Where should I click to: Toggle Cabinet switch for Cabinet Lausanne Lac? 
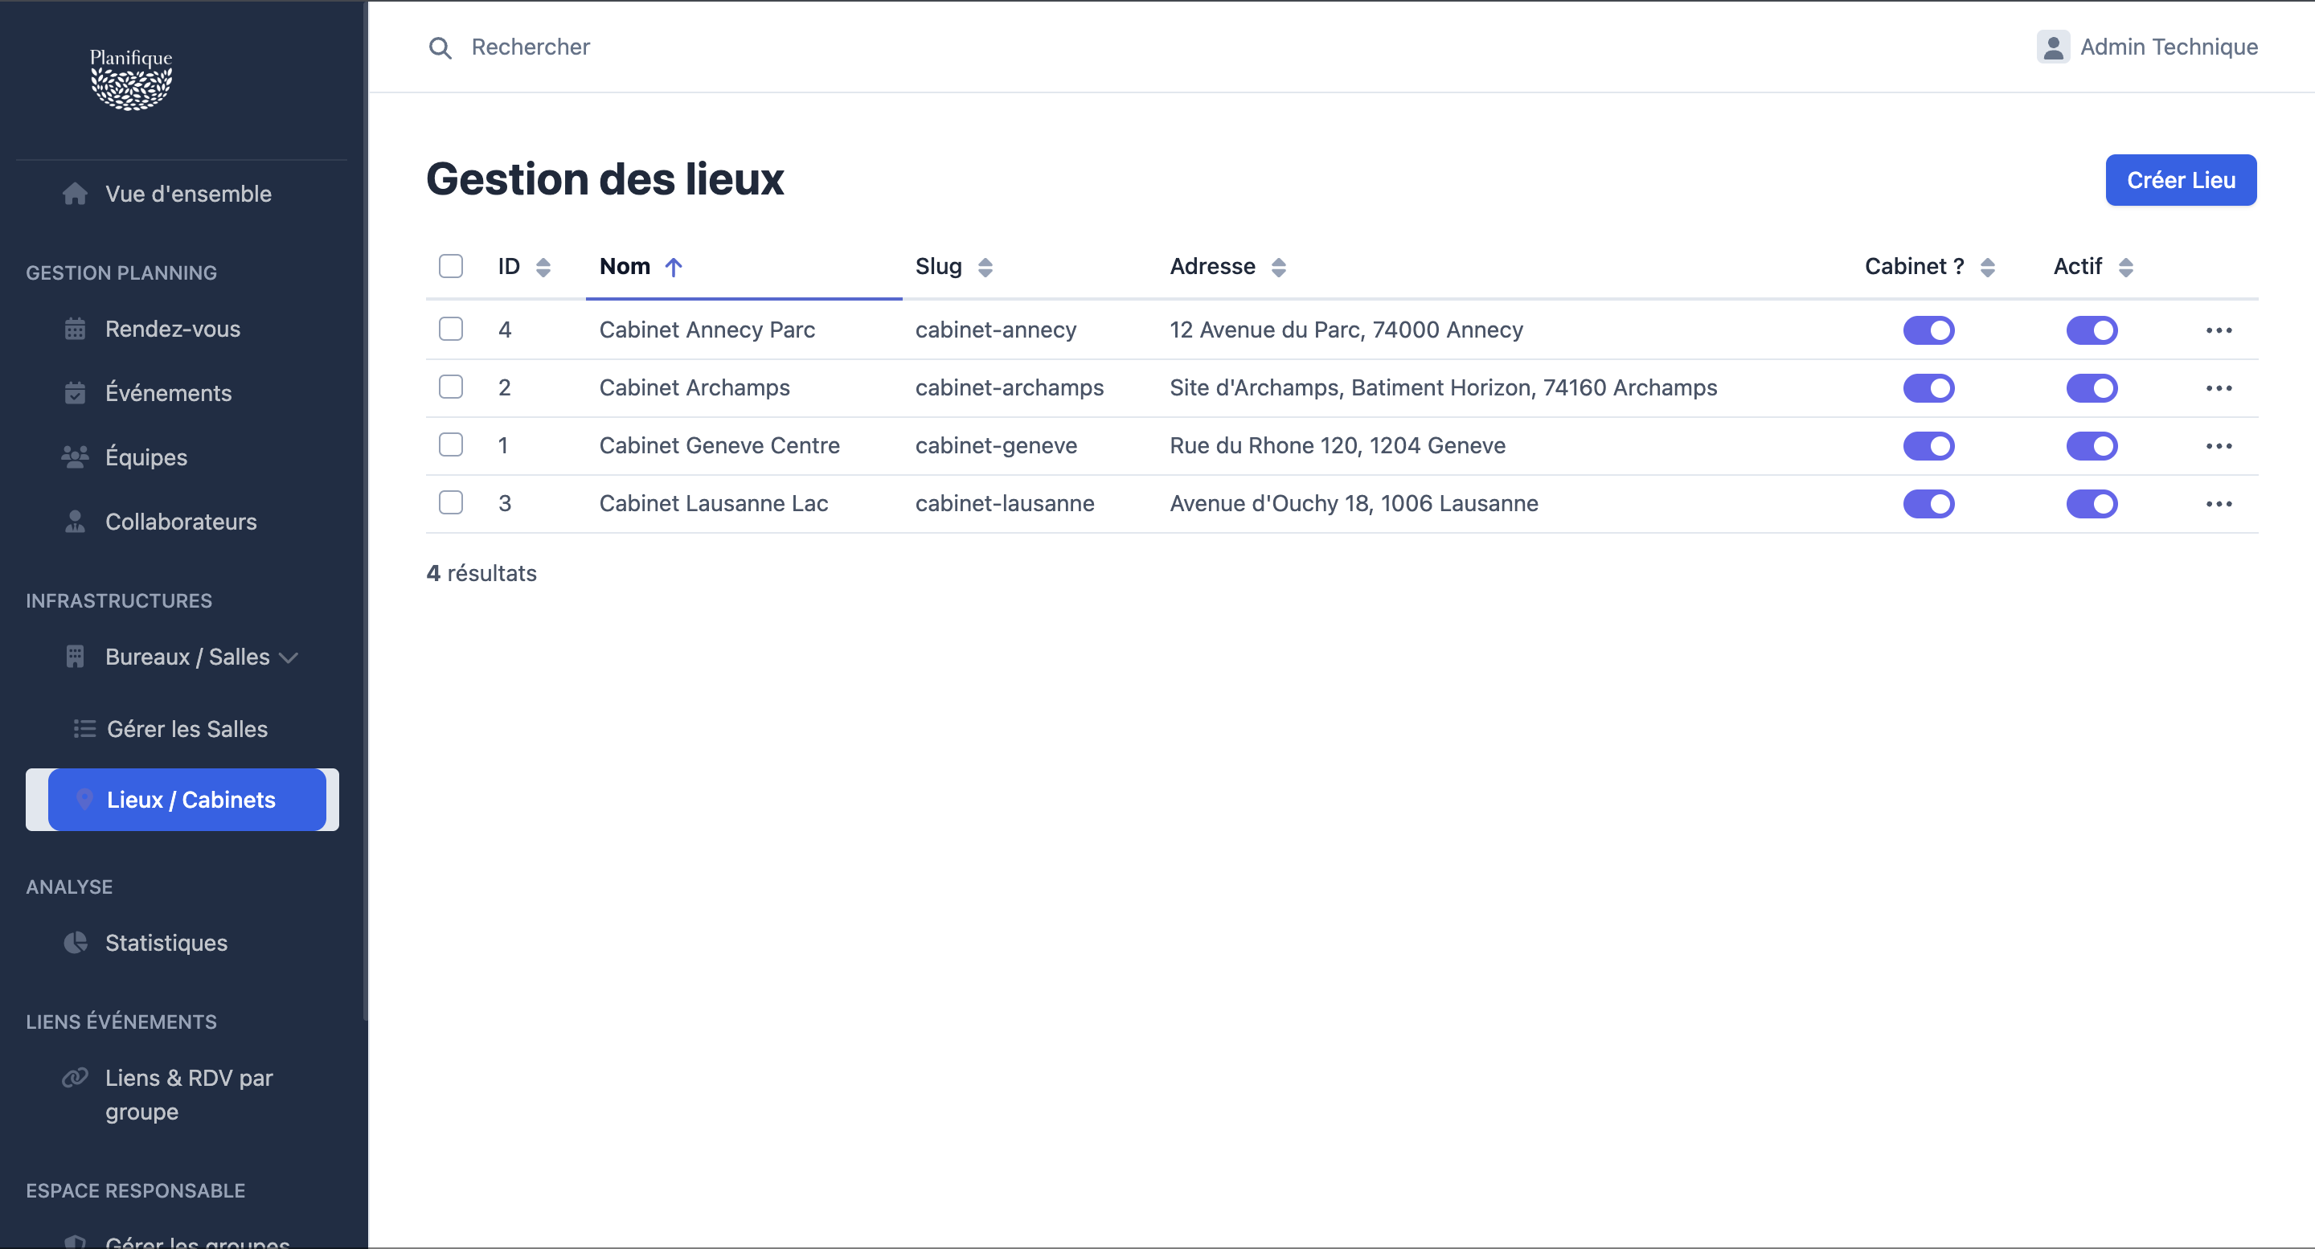click(1928, 504)
